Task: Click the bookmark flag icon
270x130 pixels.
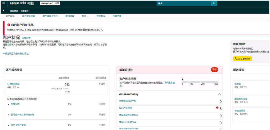Action: [x=4, y=10]
